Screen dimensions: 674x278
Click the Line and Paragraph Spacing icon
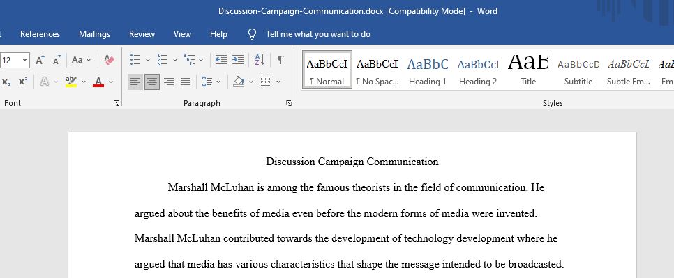click(208, 82)
